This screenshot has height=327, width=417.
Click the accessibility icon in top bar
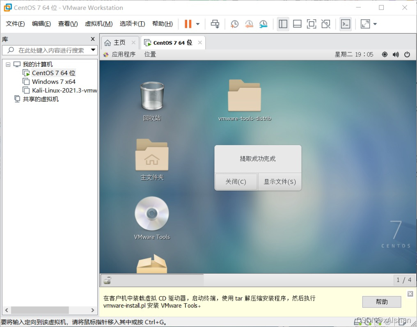[385, 55]
